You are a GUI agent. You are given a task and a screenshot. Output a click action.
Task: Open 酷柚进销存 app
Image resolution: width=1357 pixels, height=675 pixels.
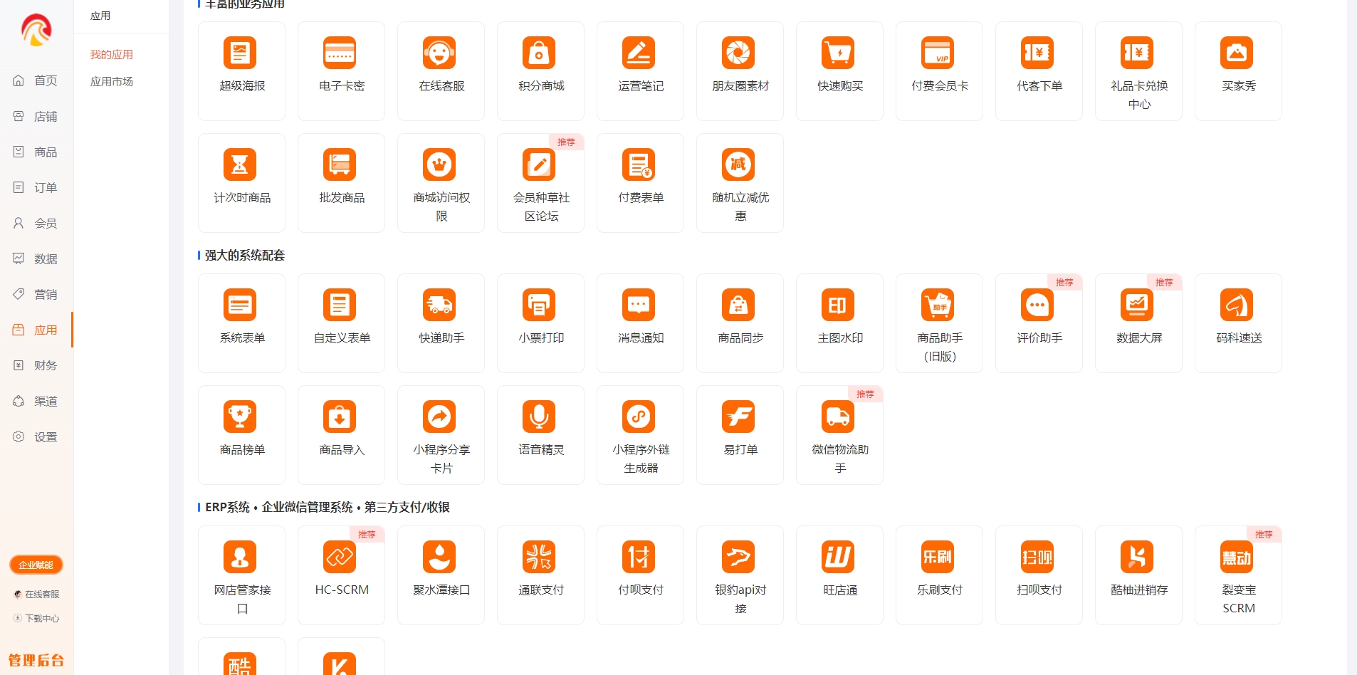point(1138,575)
